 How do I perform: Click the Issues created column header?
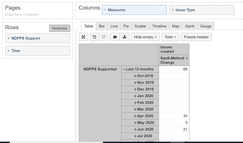(x=174, y=49)
